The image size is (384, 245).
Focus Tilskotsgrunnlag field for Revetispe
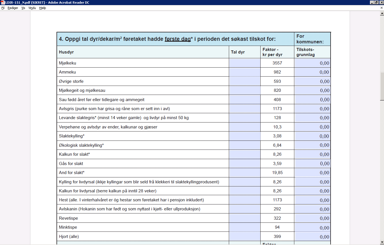pos(312,218)
